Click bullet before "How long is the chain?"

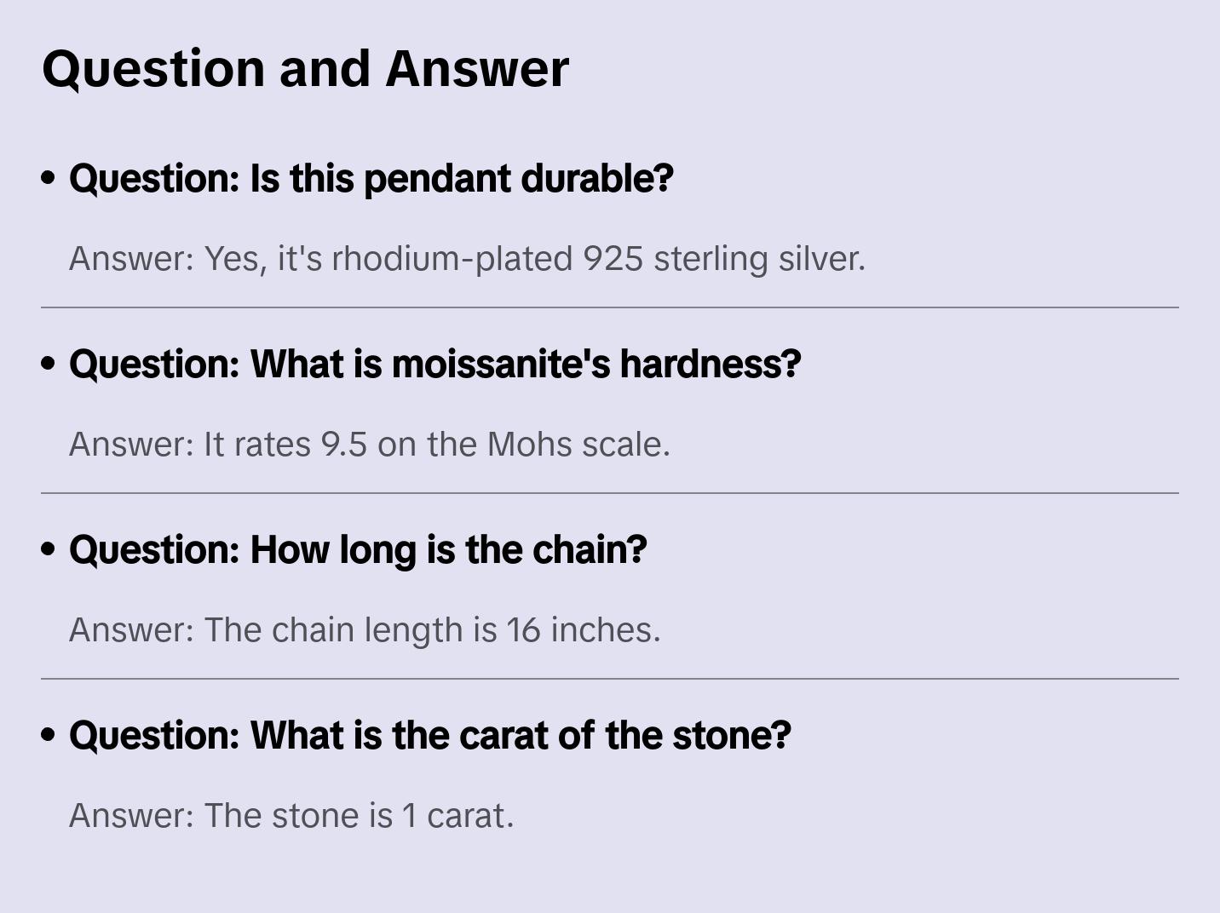[49, 549]
